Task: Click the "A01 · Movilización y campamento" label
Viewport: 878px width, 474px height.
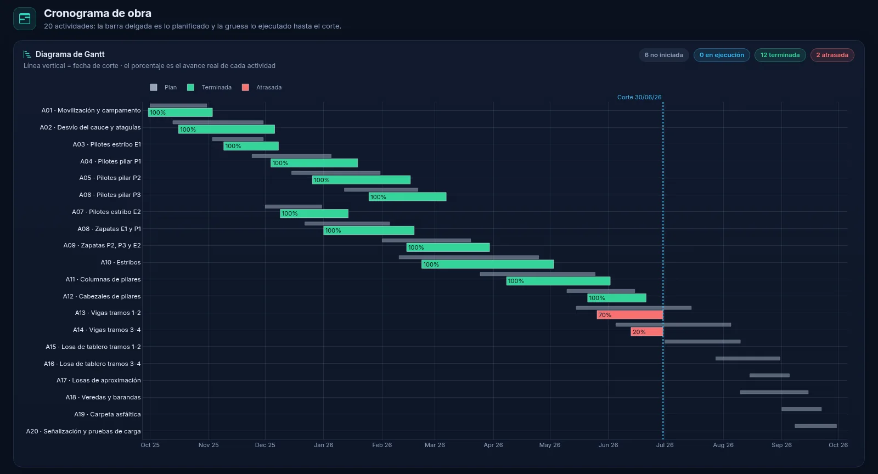Action: (91, 110)
